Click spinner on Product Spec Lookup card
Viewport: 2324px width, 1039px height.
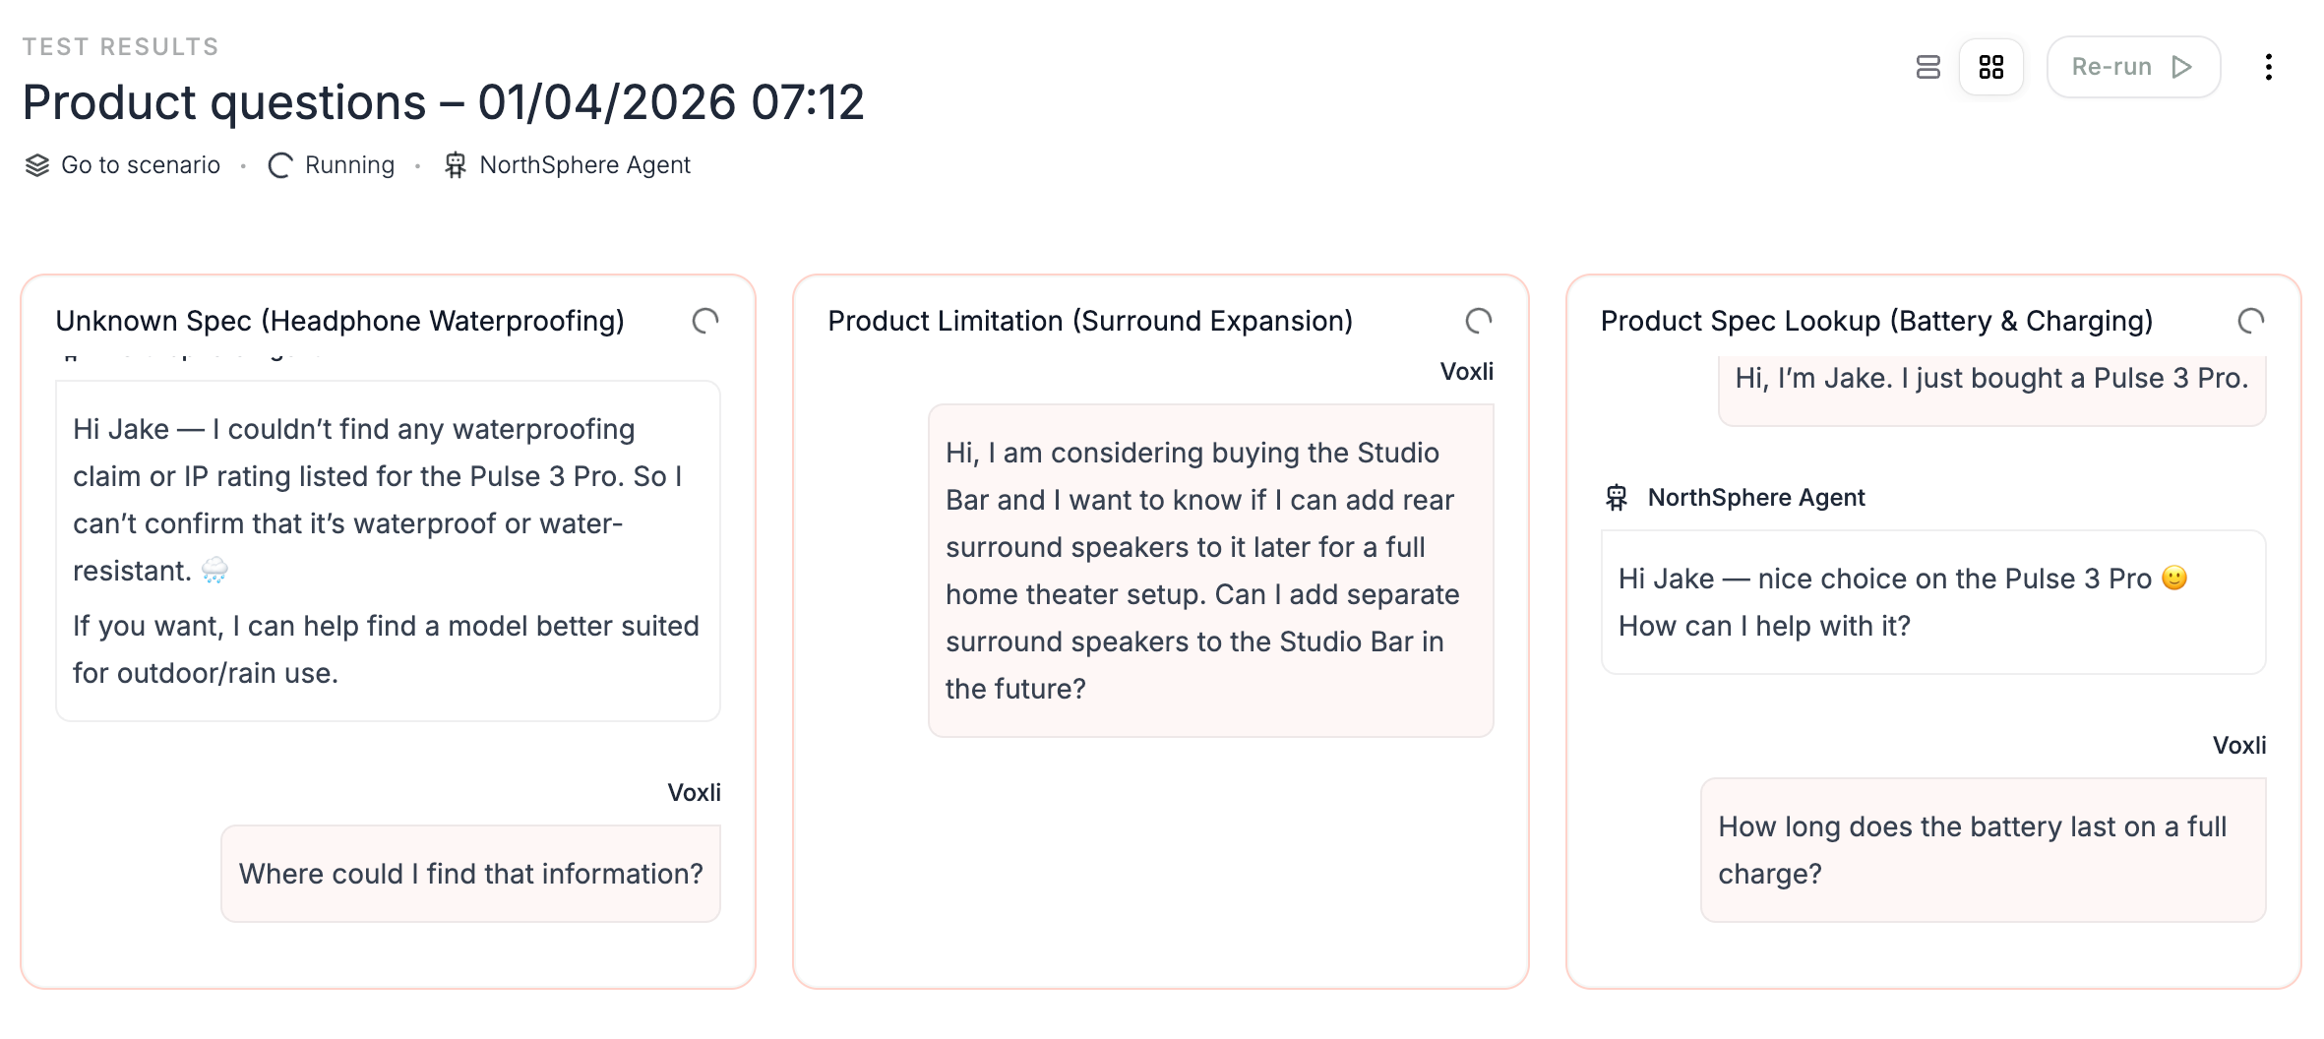2250,321
